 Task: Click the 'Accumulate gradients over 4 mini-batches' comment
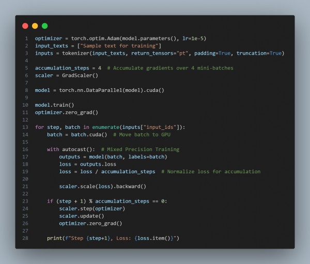click(x=170, y=68)
